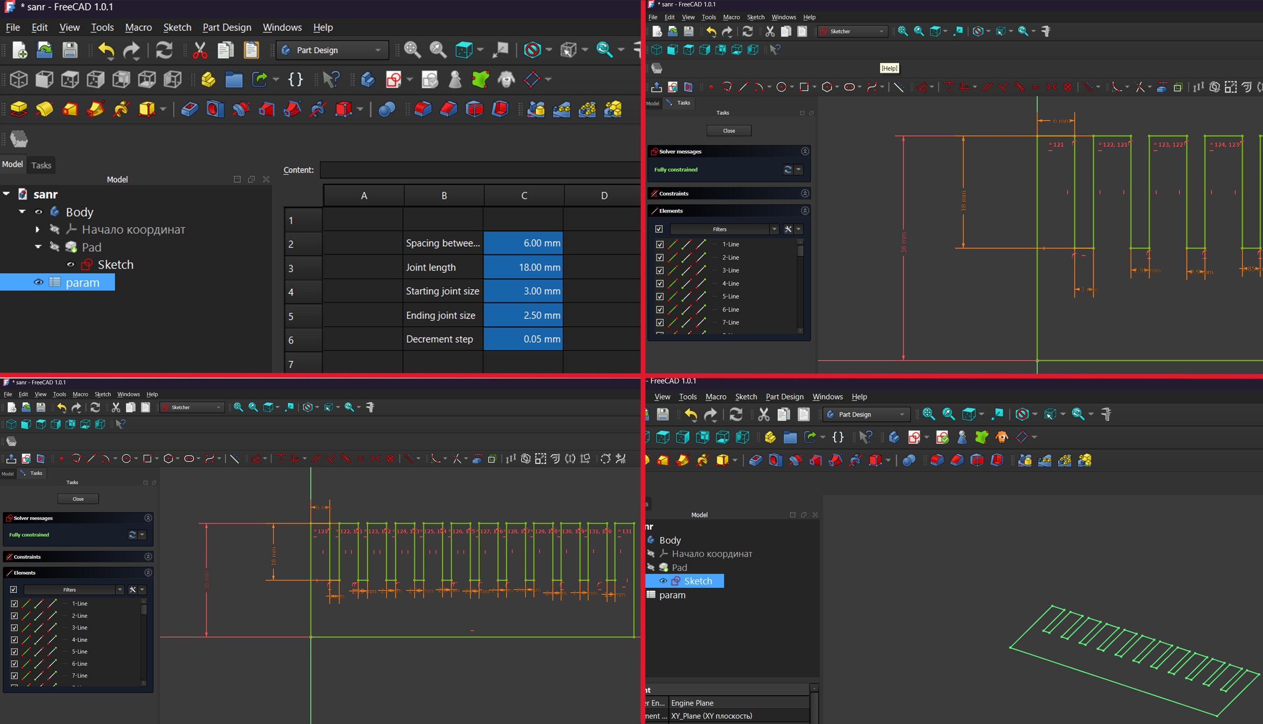Viewport: 1263px width, 724px height.
Task: Click the Leave Sketch icon in the bottom-left window
Action: [11, 459]
